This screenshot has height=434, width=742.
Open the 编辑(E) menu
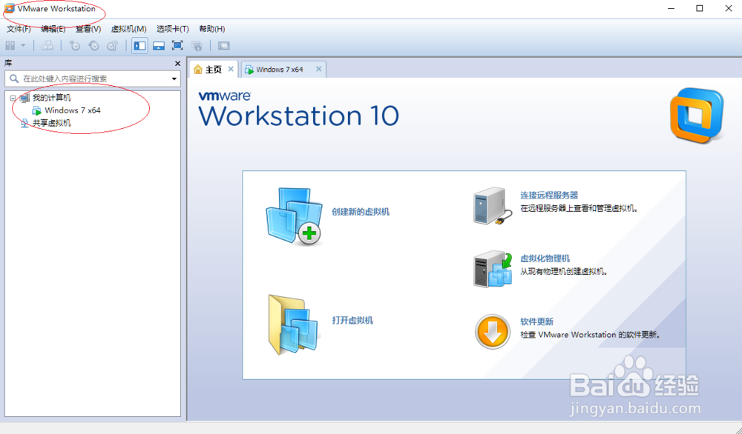click(x=53, y=29)
